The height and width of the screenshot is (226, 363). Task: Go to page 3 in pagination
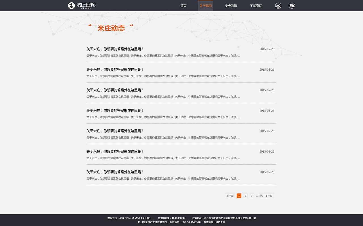click(252, 196)
